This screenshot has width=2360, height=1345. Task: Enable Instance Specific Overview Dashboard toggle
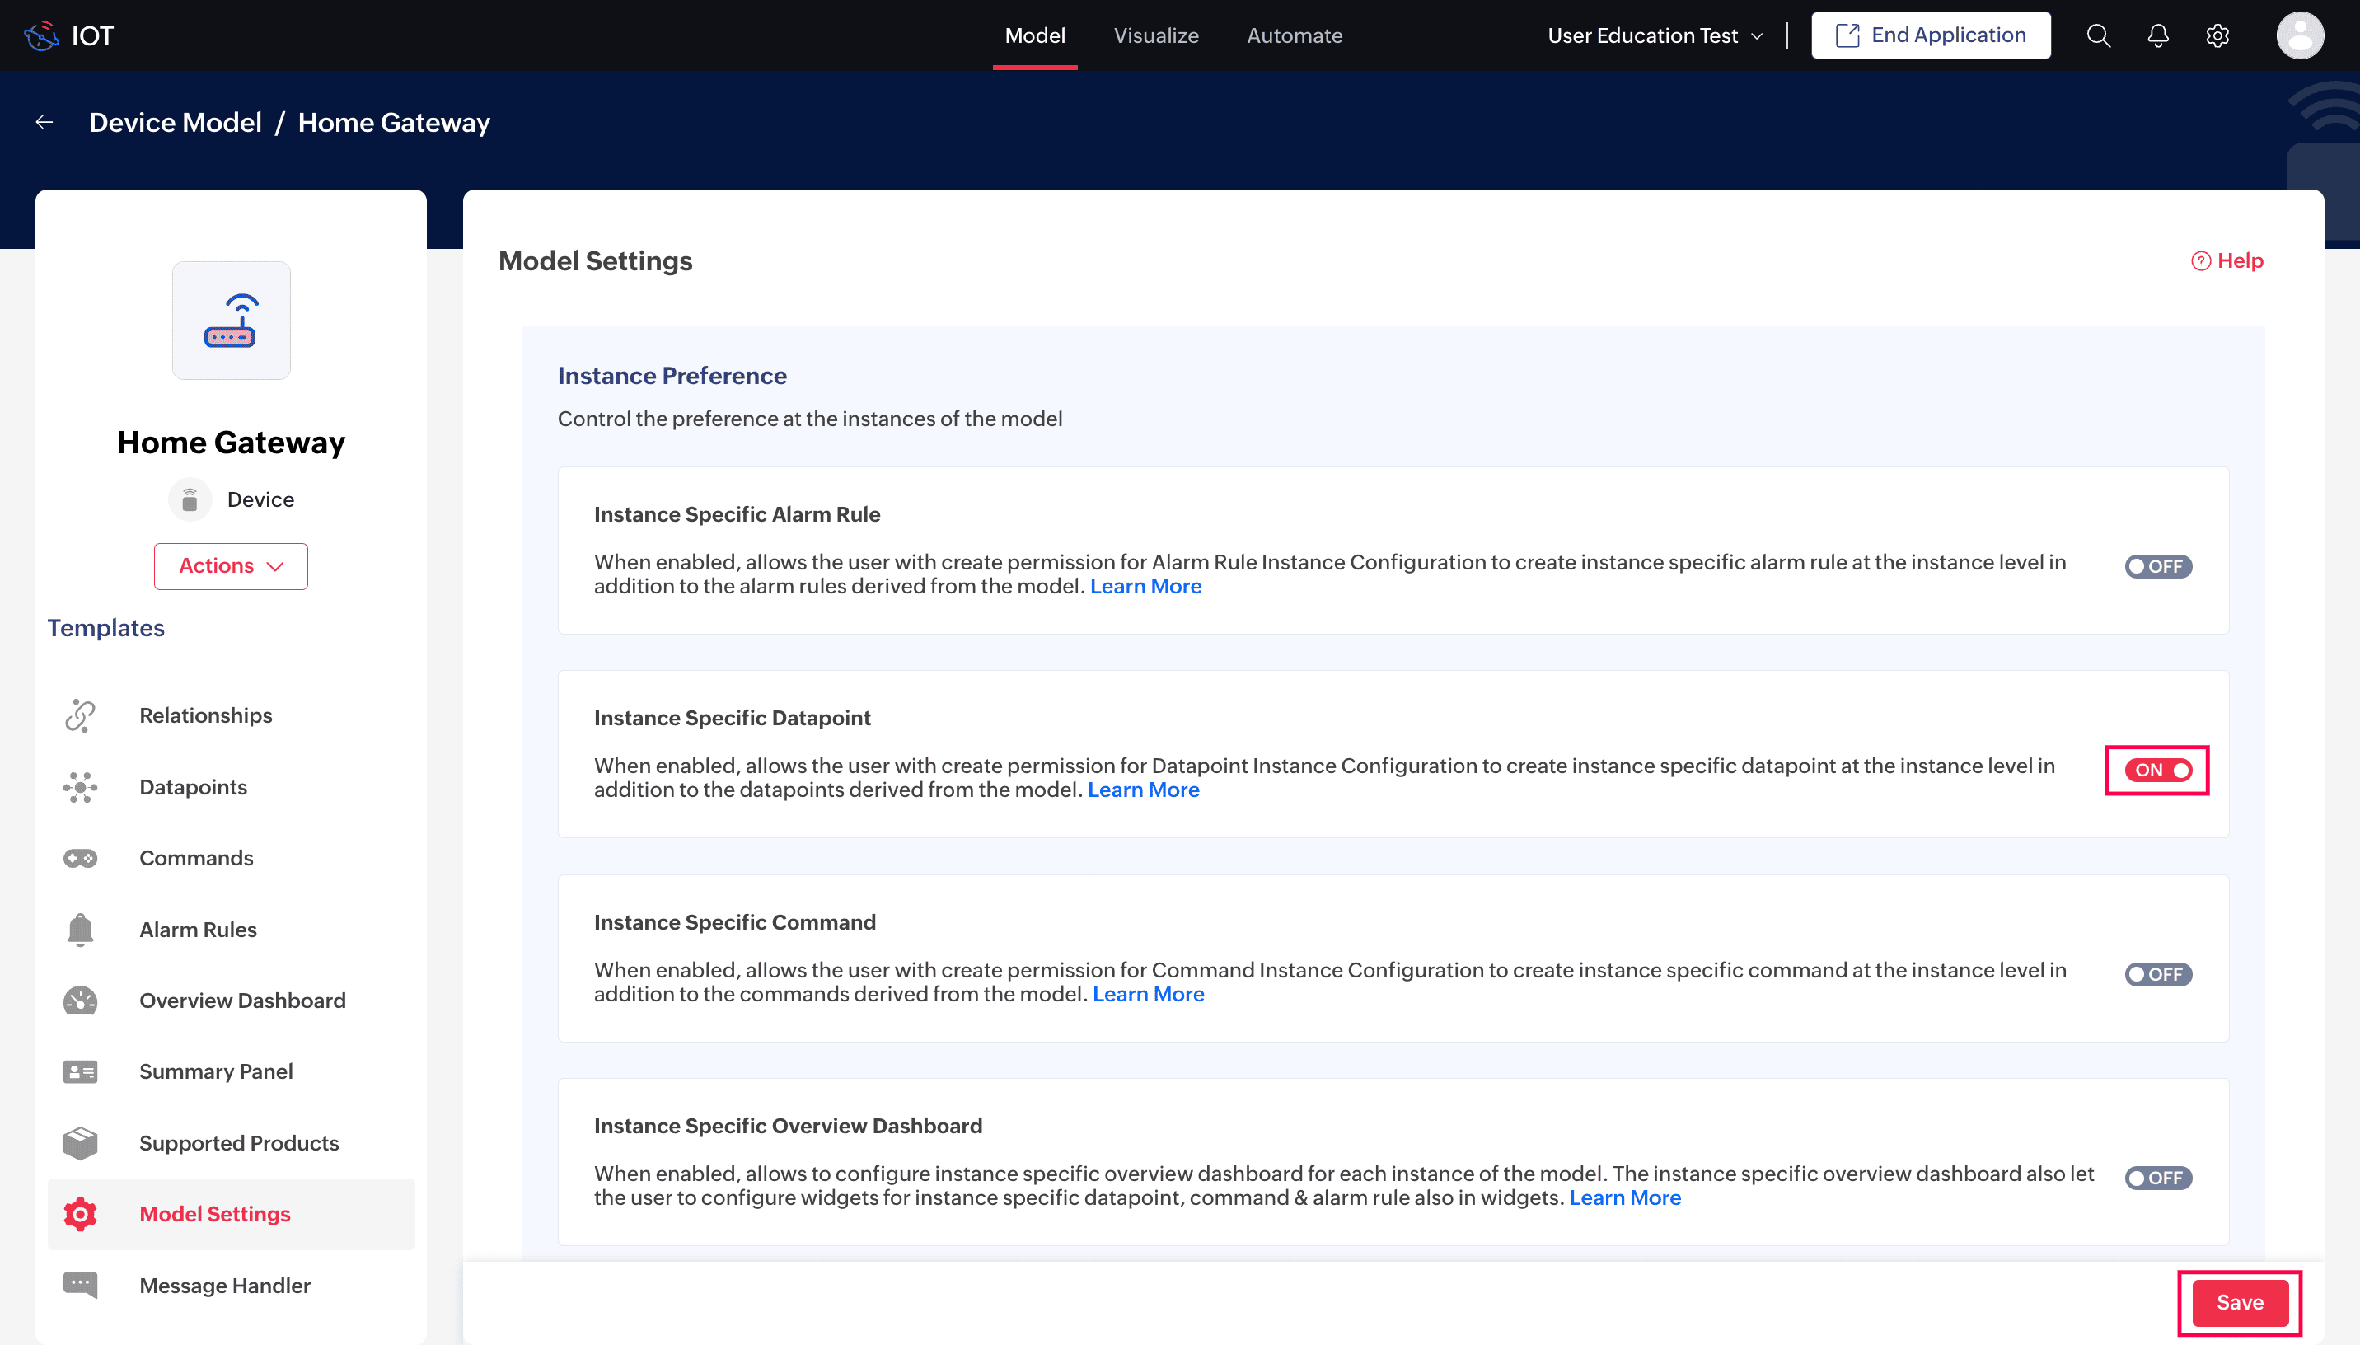pos(2158,1178)
